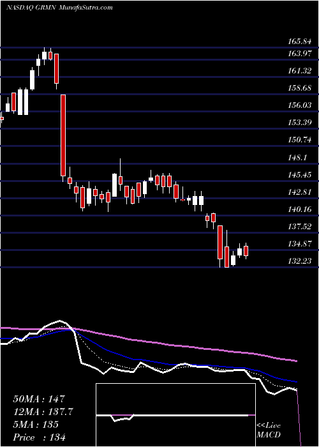Image resolution: width=319 pixels, height=447 pixels.
Task: Select the 140.16 price level label
Action: click(x=299, y=209)
